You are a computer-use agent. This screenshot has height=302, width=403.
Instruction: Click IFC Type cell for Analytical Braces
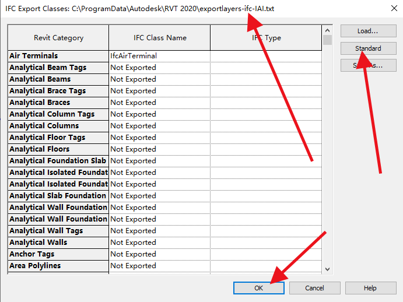point(265,103)
